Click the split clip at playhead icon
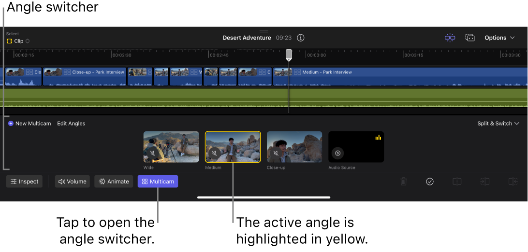The image size is (528, 252). 457,182
